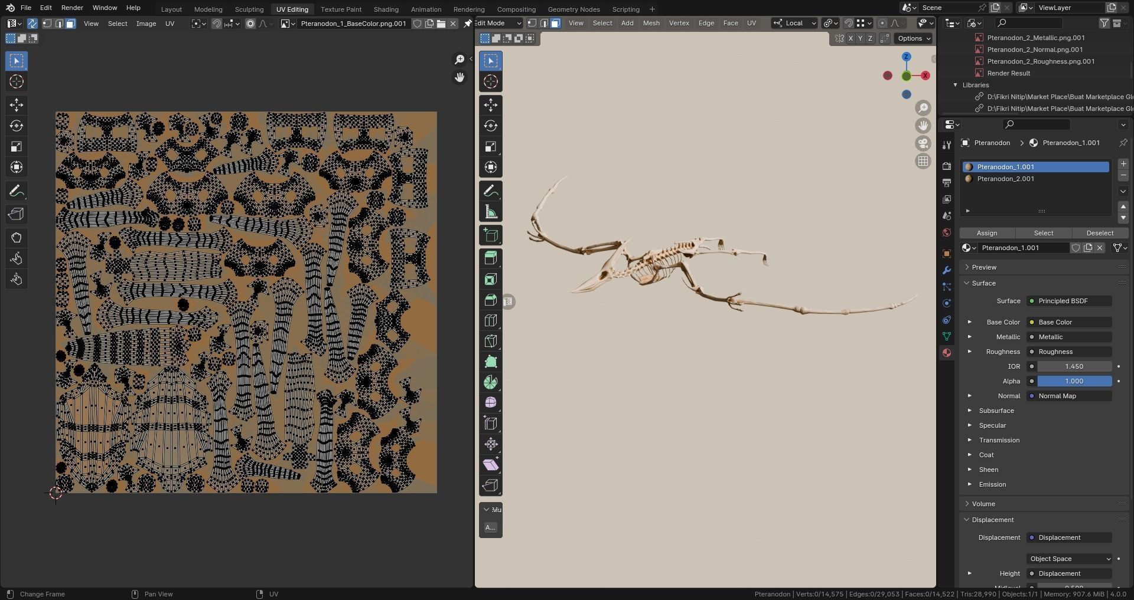The width and height of the screenshot is (1134, 600).
Task: Open the Render menu
Action: tap(72, 8)
